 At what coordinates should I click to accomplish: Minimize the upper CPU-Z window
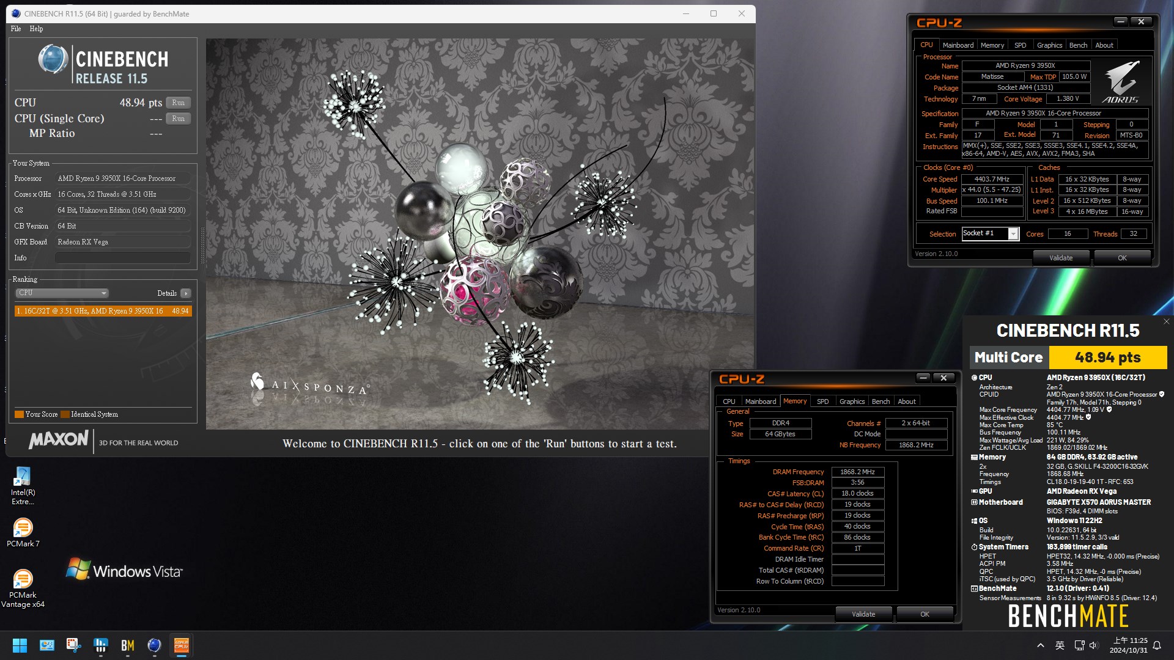coord(1120,21)
